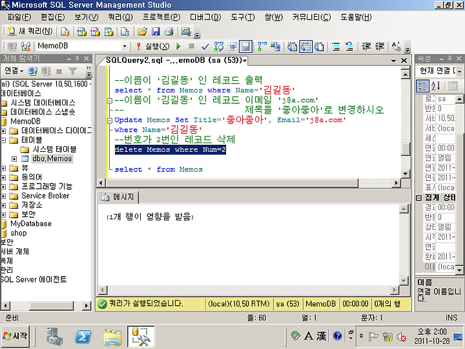Open the Query Options dialog icon
Image resolution: width=465 pixels, height=349 pixels.
click(x=232, y=47)
